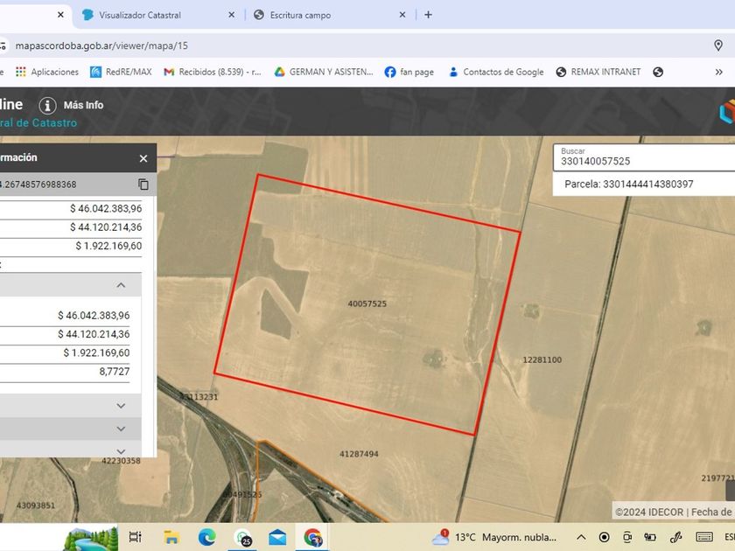735x551 pixels.
Task: Close the Información panel
Action: tap(143, 158)
